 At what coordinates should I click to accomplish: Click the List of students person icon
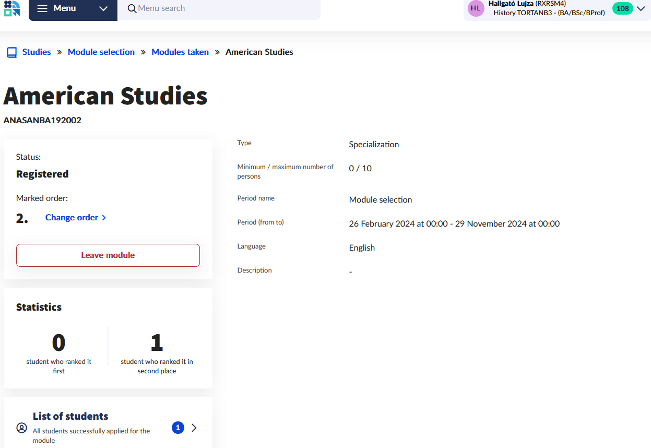tap(21, 428)
